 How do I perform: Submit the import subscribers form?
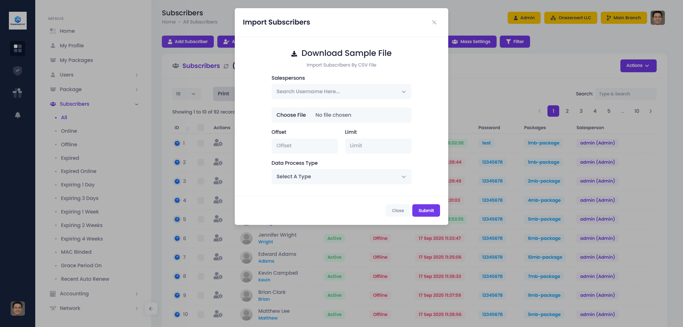(426, 211)
